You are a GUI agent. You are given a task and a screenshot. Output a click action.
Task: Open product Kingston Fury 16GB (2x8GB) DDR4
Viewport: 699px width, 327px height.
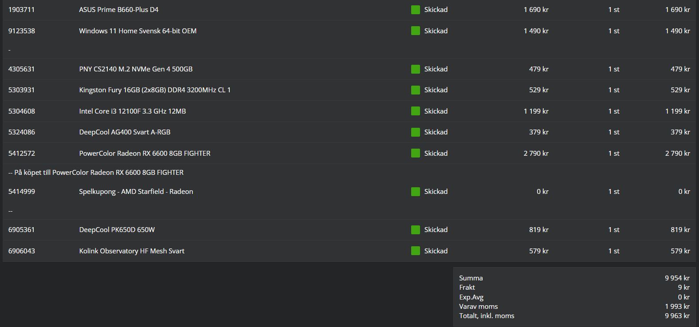[155, 90]
